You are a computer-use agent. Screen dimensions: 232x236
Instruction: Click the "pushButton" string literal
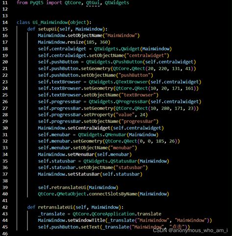pos(134,75)
